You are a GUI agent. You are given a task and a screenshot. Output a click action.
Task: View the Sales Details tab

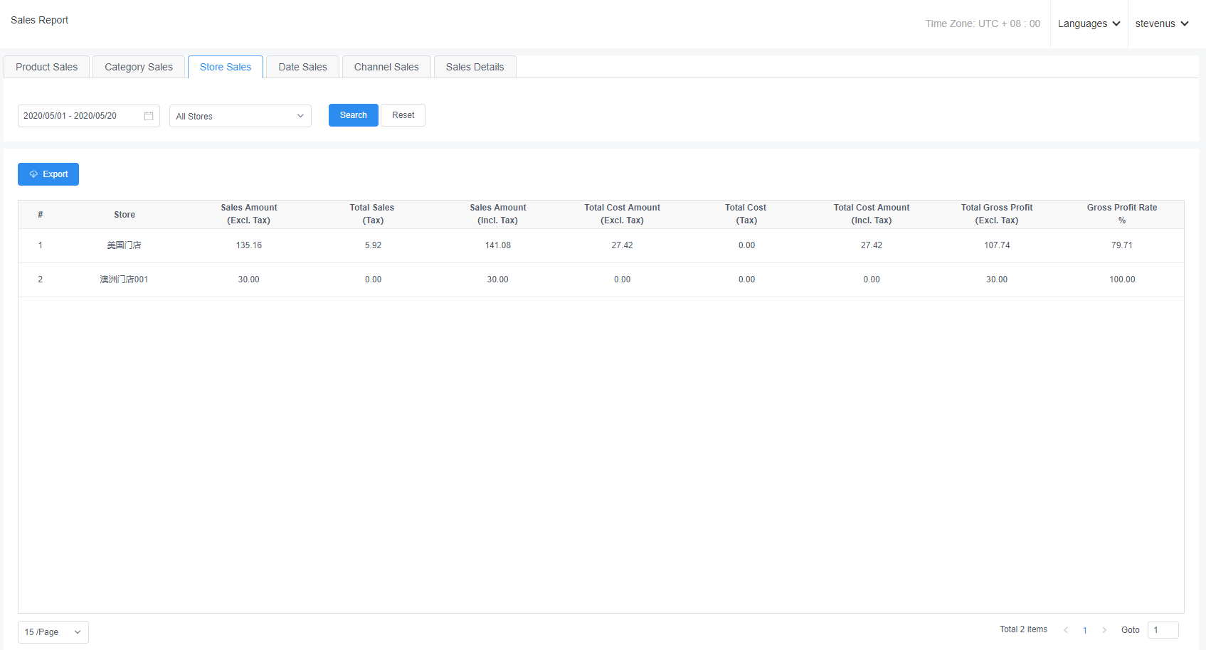(x=475, y=67)
